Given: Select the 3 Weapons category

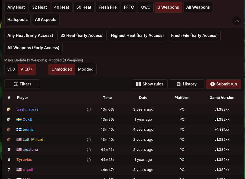Looking at the screenshot, I should click(x=168, y=7).
